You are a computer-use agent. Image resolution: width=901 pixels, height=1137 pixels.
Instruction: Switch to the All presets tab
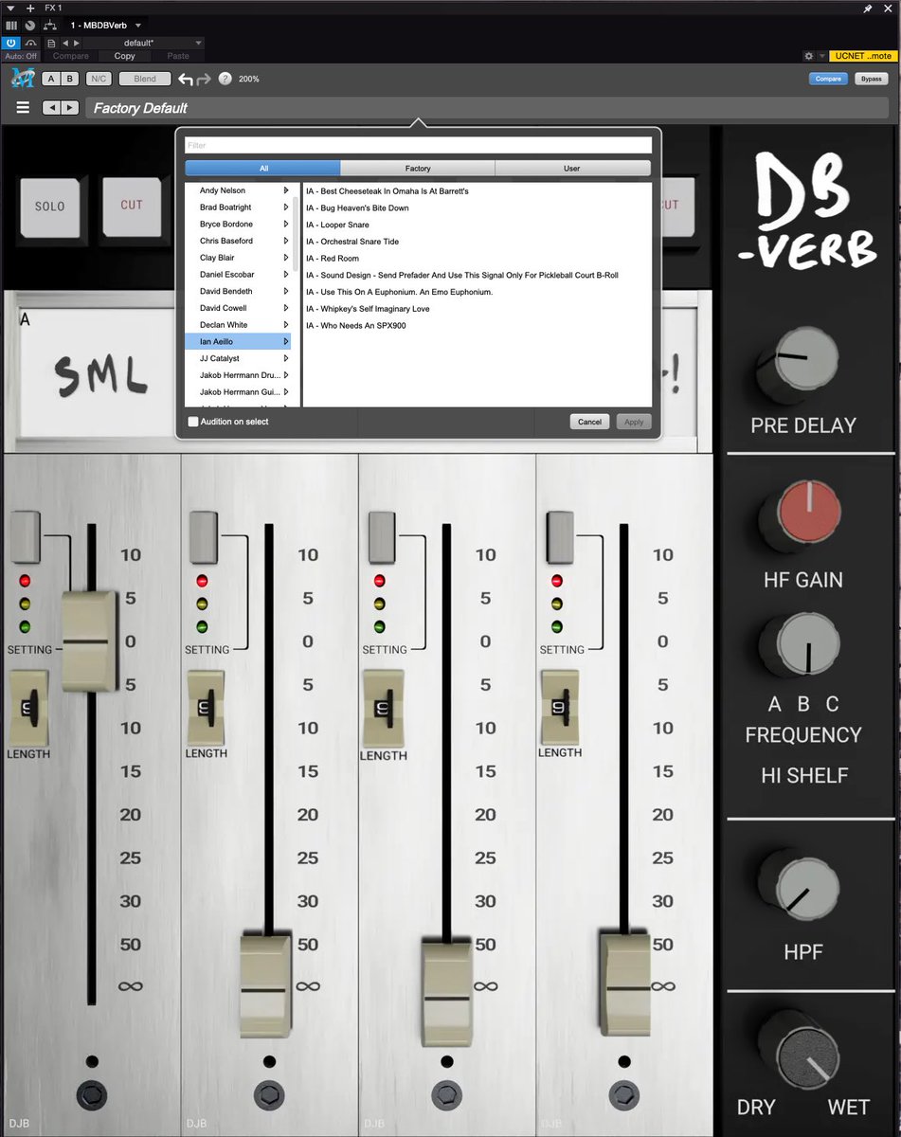263,168
